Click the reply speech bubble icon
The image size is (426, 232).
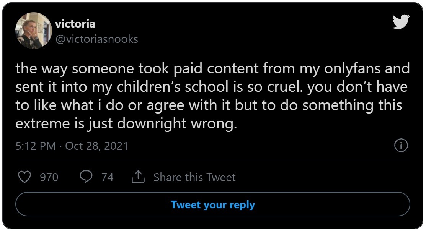point(86,177)
